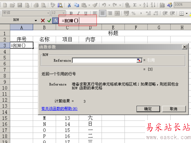Insert AutoSum with sigma icon
The width and height of the screenshot is (191, 143).
(x=135, y=5)
